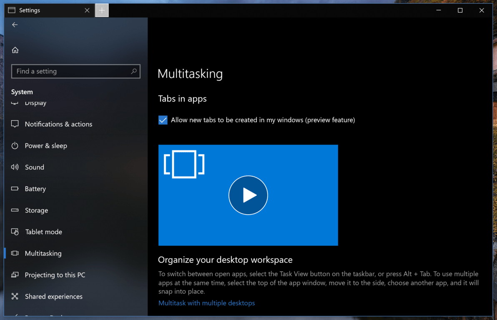Viewport: 497px width, 320px height.
Task: Select Multitasking in the sidebar
Action: click(76, 253)
